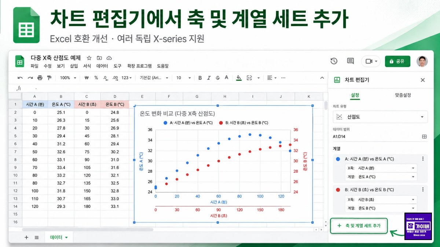Add a new sheet with the plus icon

coord(26,237)
